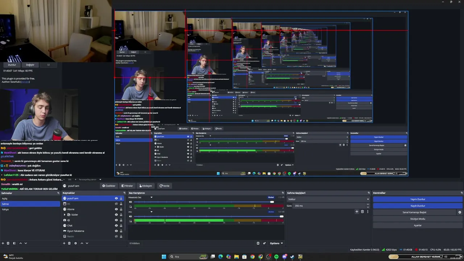The height and width of the screenshot is (261, 464).
Task: Open source properties gear in Kaynaklar toolbar
Action: [x=75, y=243]
